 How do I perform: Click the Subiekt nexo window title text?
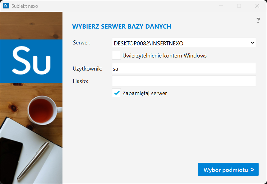pos(25,6)
